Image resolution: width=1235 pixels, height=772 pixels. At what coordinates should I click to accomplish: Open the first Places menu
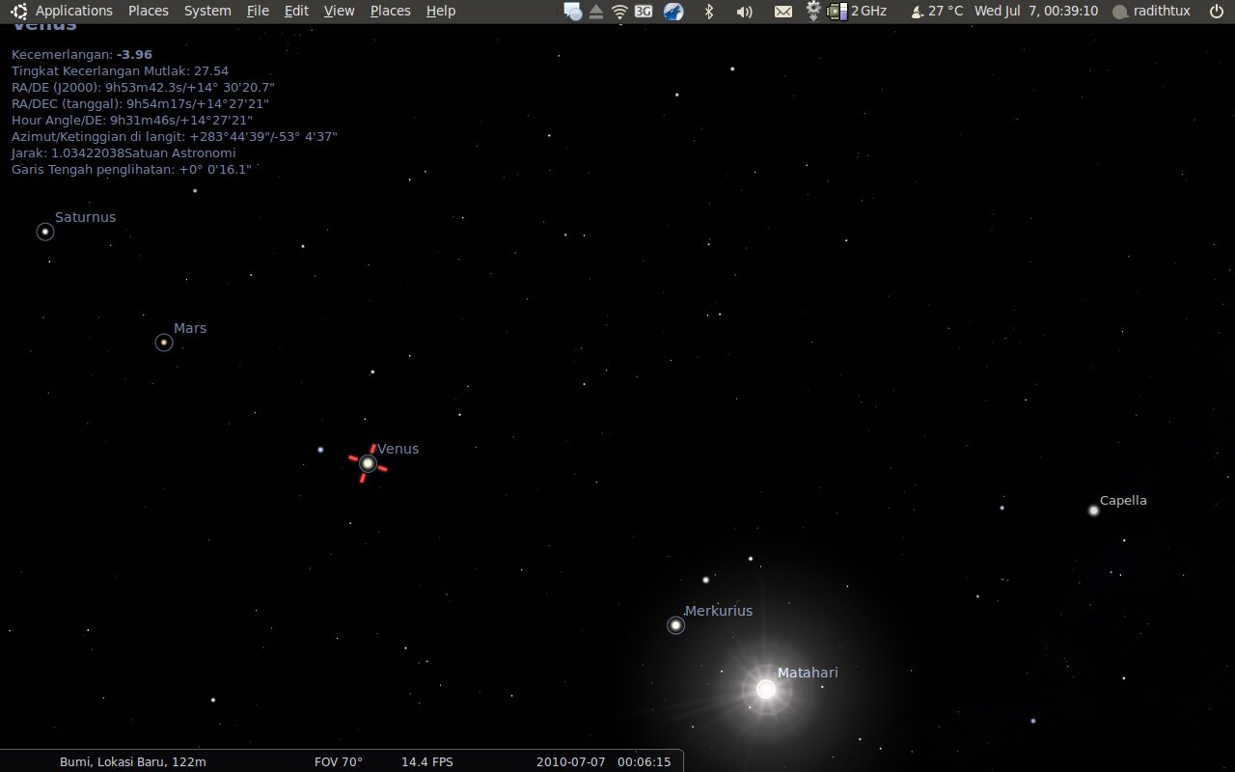pos(149,11)
